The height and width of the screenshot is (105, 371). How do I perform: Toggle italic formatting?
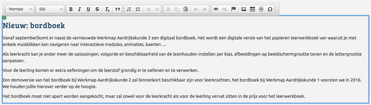click(80, 9)
